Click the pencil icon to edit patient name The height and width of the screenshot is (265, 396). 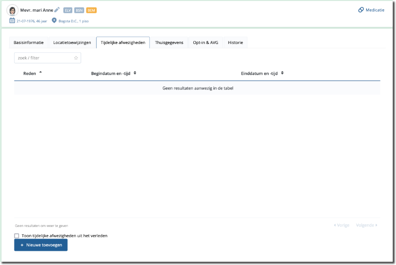[x=57, y=10]
